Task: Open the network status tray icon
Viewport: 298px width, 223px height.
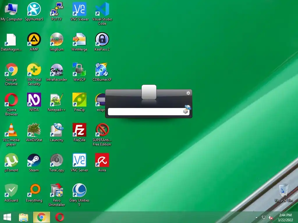Action: (264, 217)
